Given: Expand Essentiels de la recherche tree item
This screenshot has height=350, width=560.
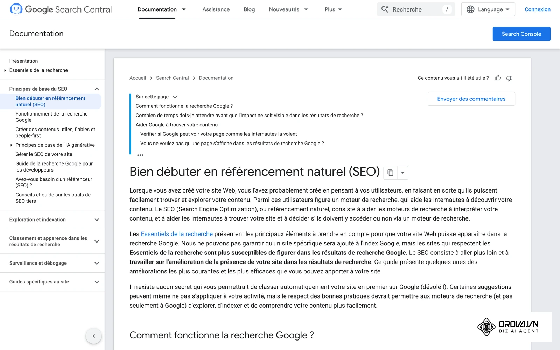Looking at the screenshot, I should [5, 70].
